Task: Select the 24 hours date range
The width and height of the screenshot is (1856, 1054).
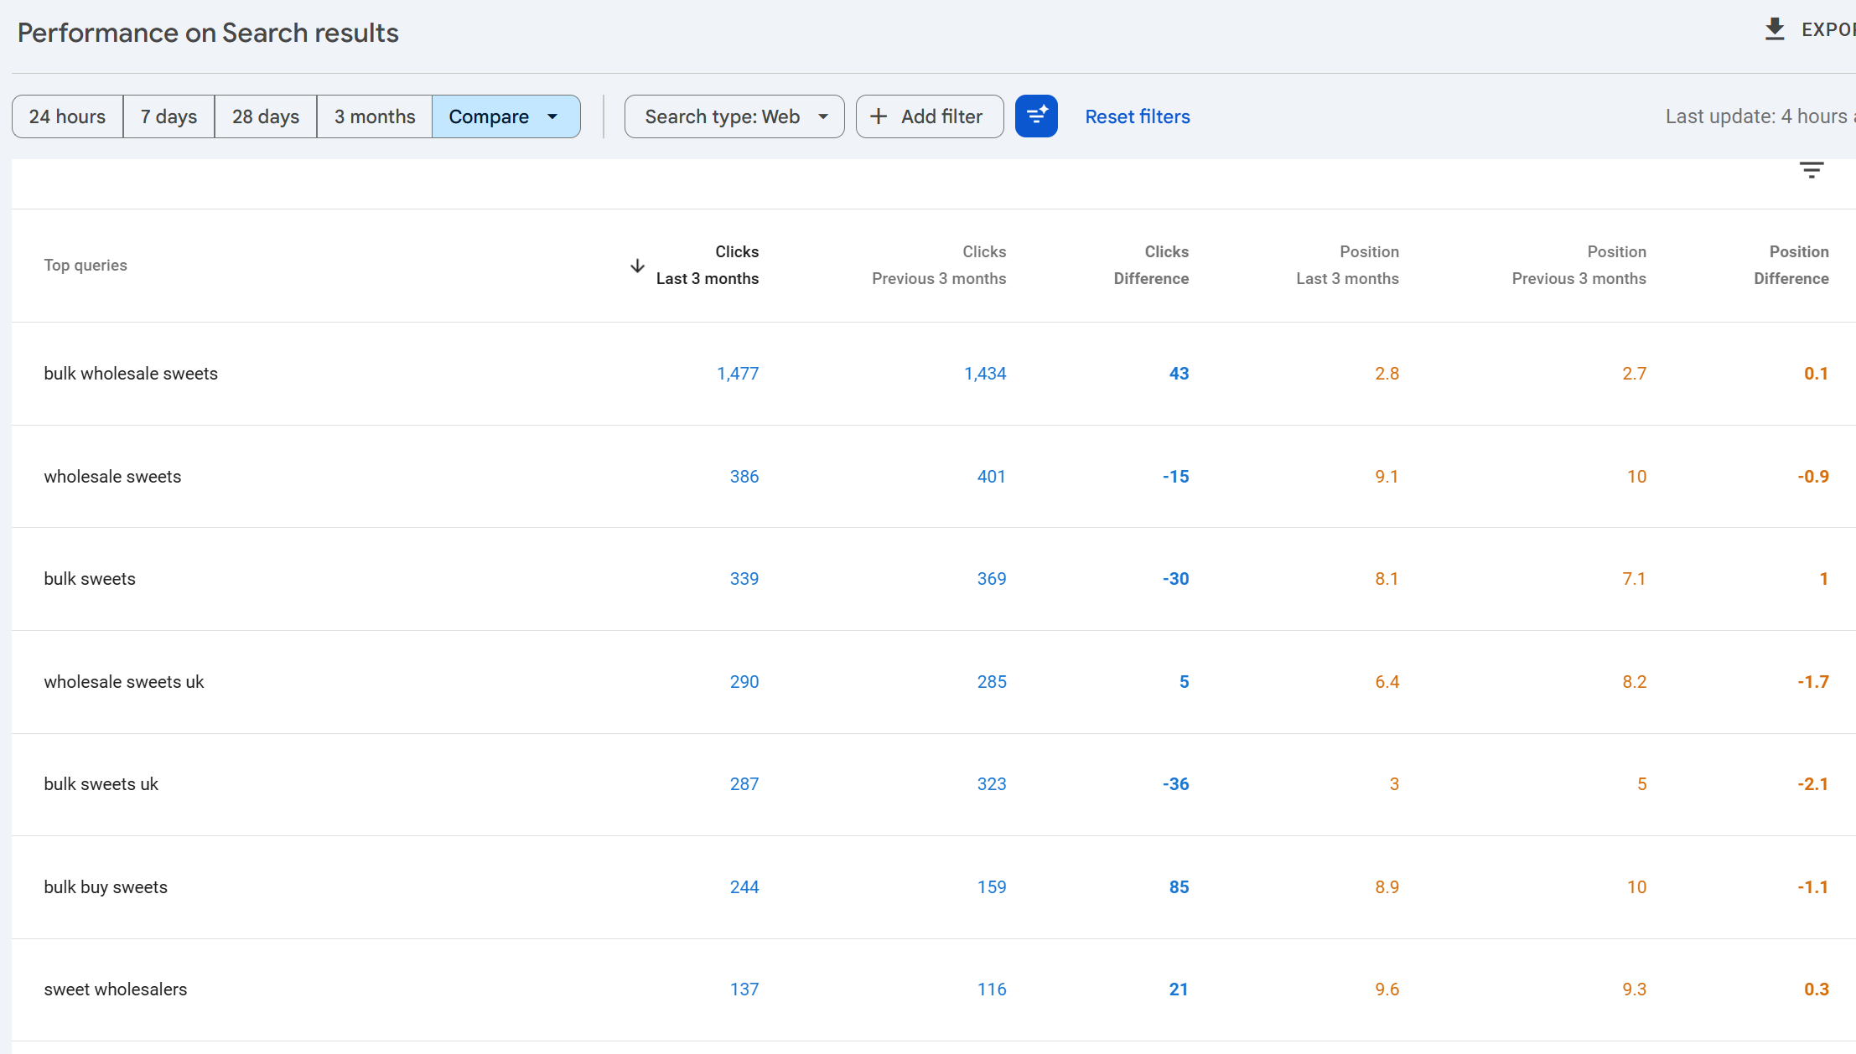Action: pyautogui.click(x=67, y=116)
